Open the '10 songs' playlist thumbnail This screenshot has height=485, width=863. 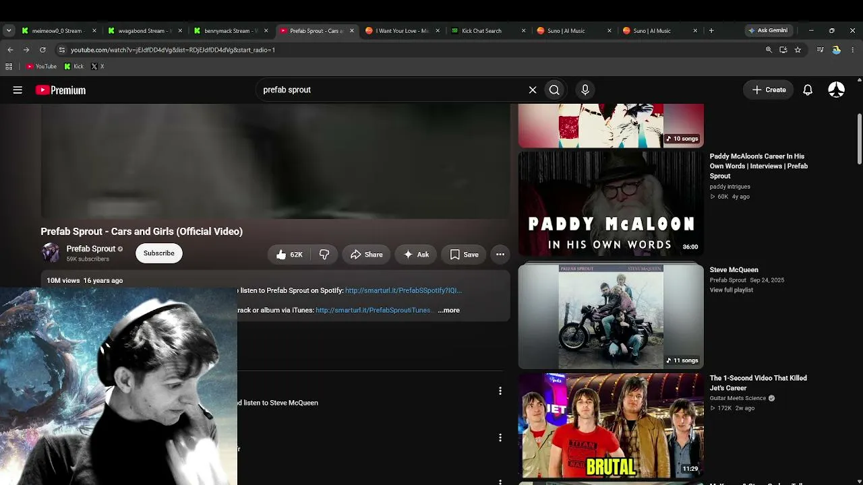coord(611,125)
